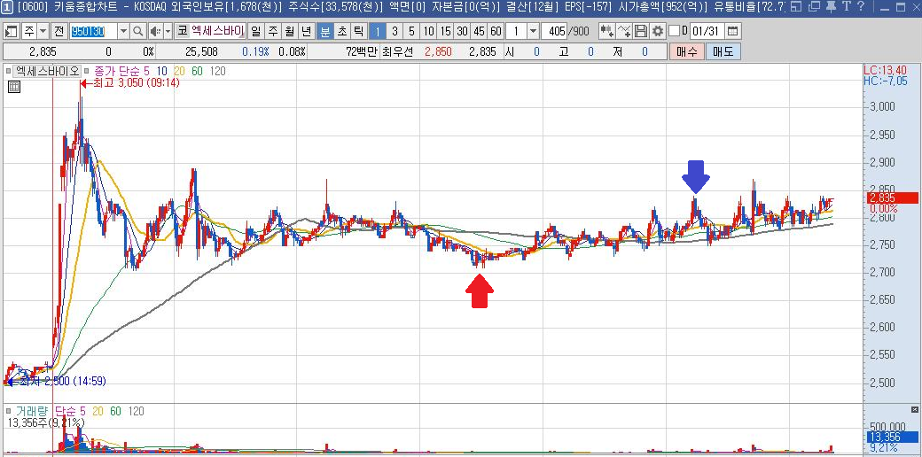Image resolution: width=922 pixels, height=457 pixels.
Task: Click the window layout icon in title bar
Action: pos(795,7)
